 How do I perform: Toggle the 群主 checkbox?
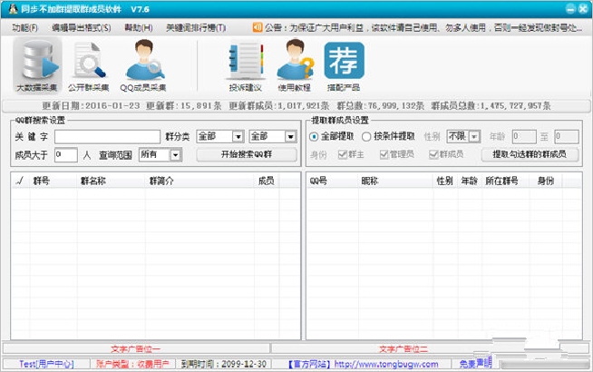343,154
